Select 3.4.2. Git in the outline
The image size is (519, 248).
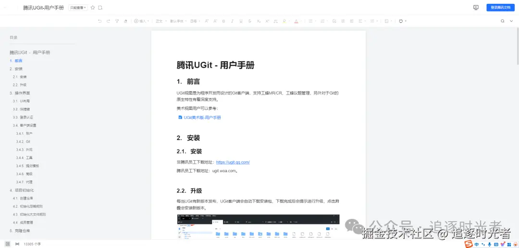point(24,142)
